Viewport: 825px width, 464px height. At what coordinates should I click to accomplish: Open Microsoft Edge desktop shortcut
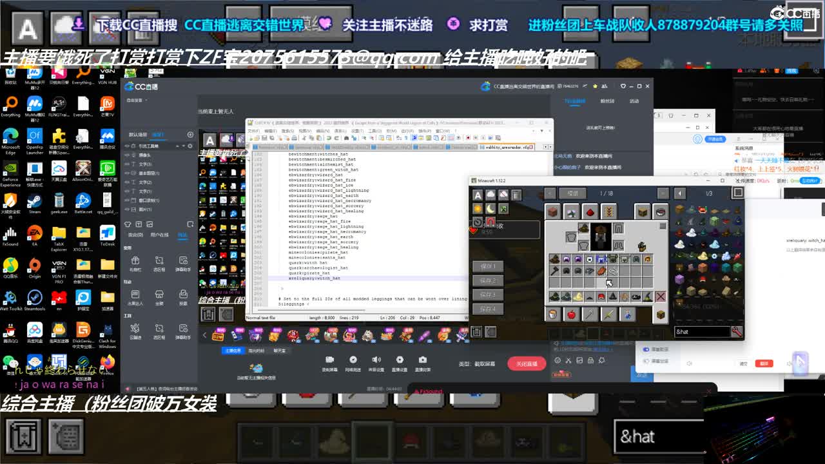tap(10, 140)
